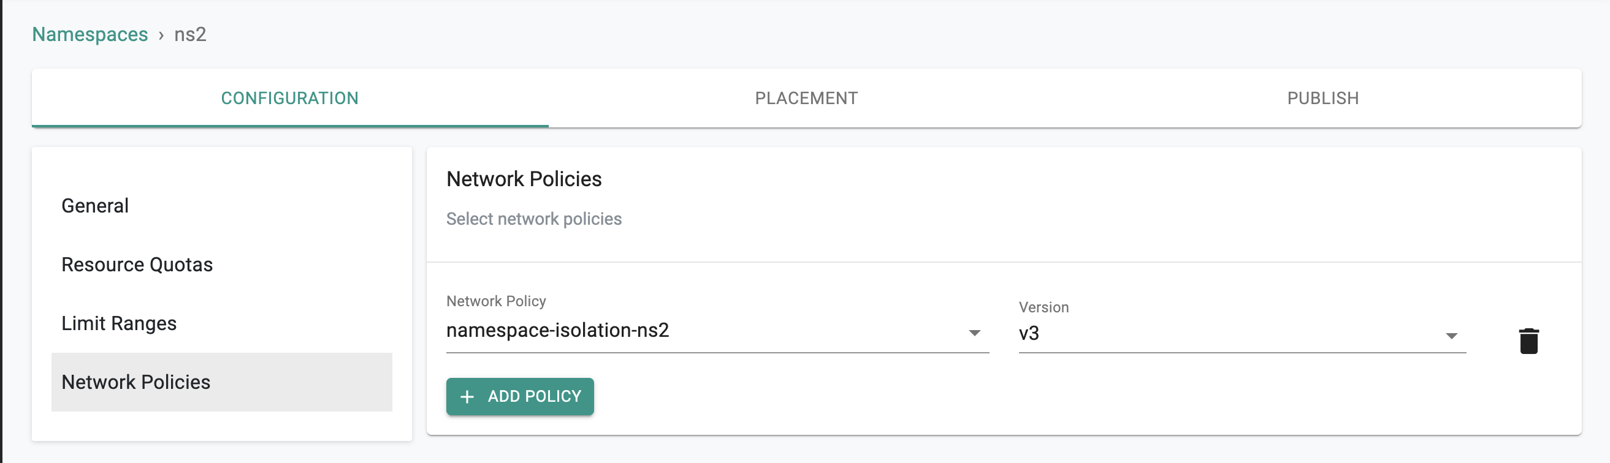This screenshot has width=1610, height=463.
Task: Expand the Network Policy dropdown arrow
Action: tap(974, 333)
